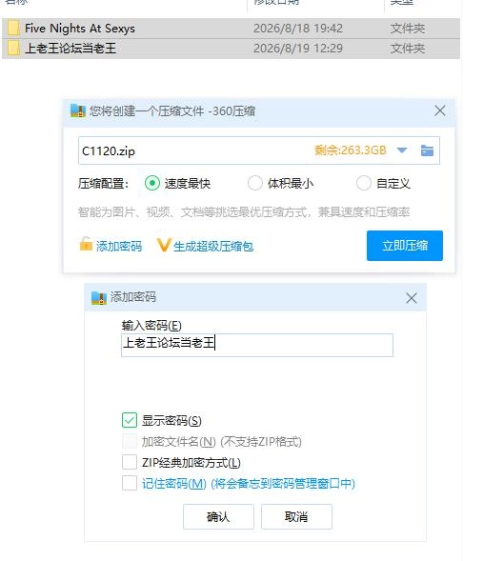Select the 速度最快 radio option
The width and height of the screenshot is (483, 561).
click(x=152, y=183)
